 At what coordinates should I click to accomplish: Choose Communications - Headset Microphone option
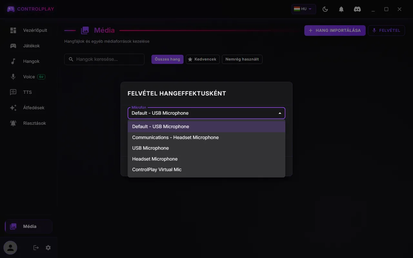[206, 137]
